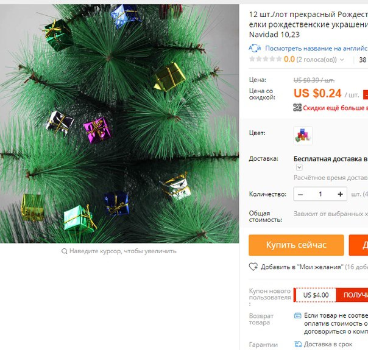This screenshot has height=350, width=368.
Task: Click the translate icon beside the title link
Action: pos(255,48)
